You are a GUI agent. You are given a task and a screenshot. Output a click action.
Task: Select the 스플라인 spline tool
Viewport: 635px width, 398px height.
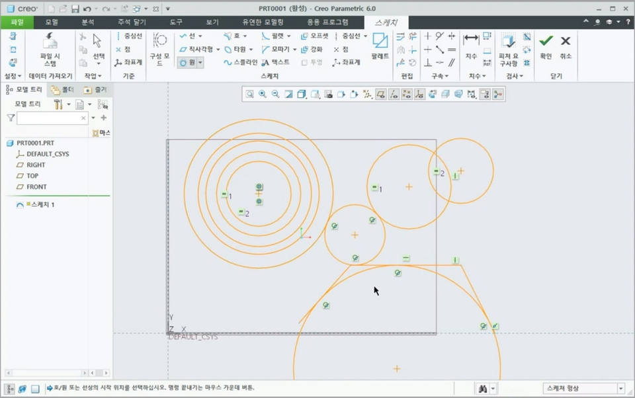pyautogui.click(x=240, y=62)
